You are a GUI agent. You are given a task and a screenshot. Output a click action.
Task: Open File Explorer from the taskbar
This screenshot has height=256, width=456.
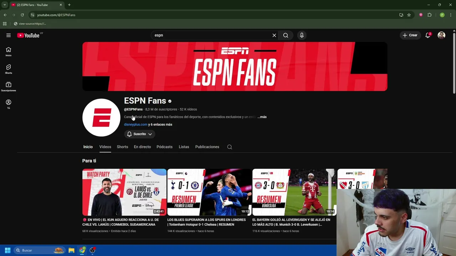point(71,250)
